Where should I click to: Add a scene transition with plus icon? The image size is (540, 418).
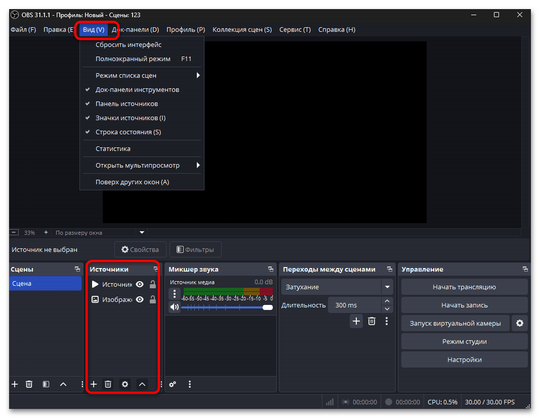(x=356, y=321)
